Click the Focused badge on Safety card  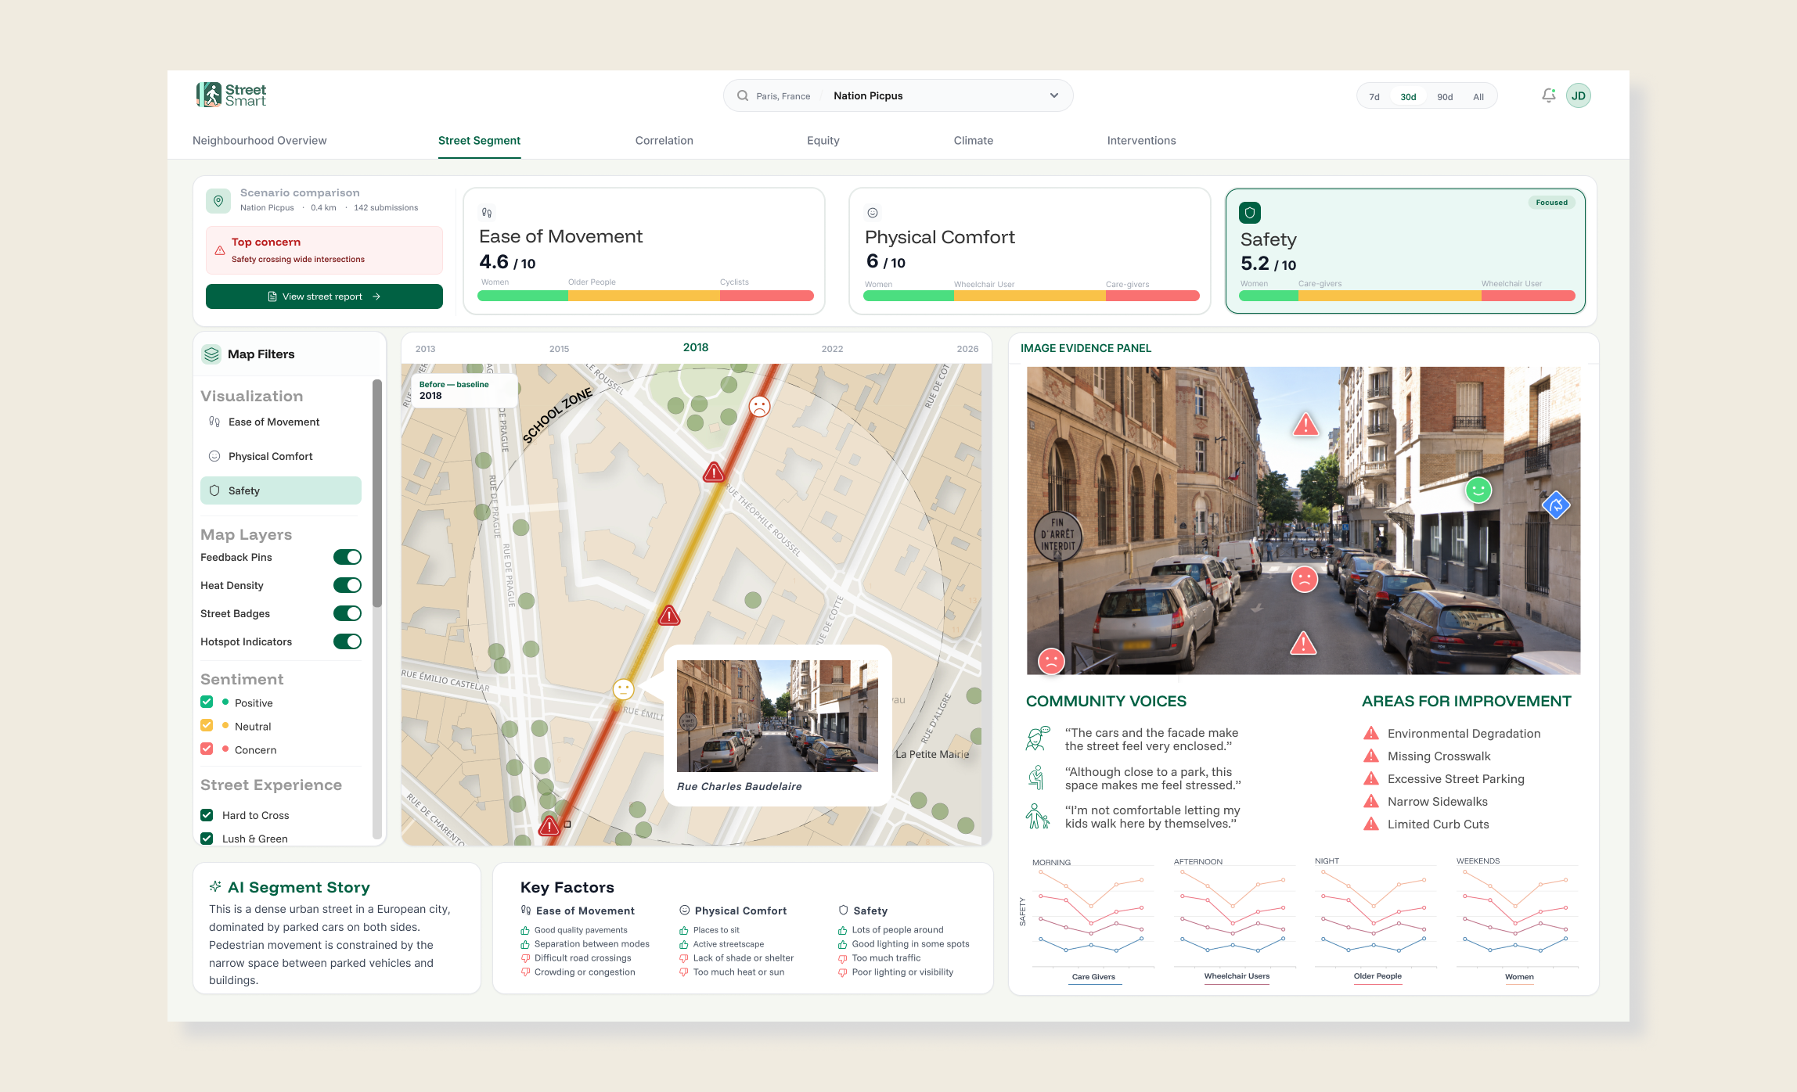click(x=1551, y=203)
